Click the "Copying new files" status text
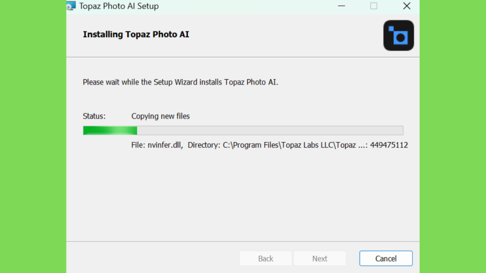Viewport: 486px width, 273px height. [160, 116]
